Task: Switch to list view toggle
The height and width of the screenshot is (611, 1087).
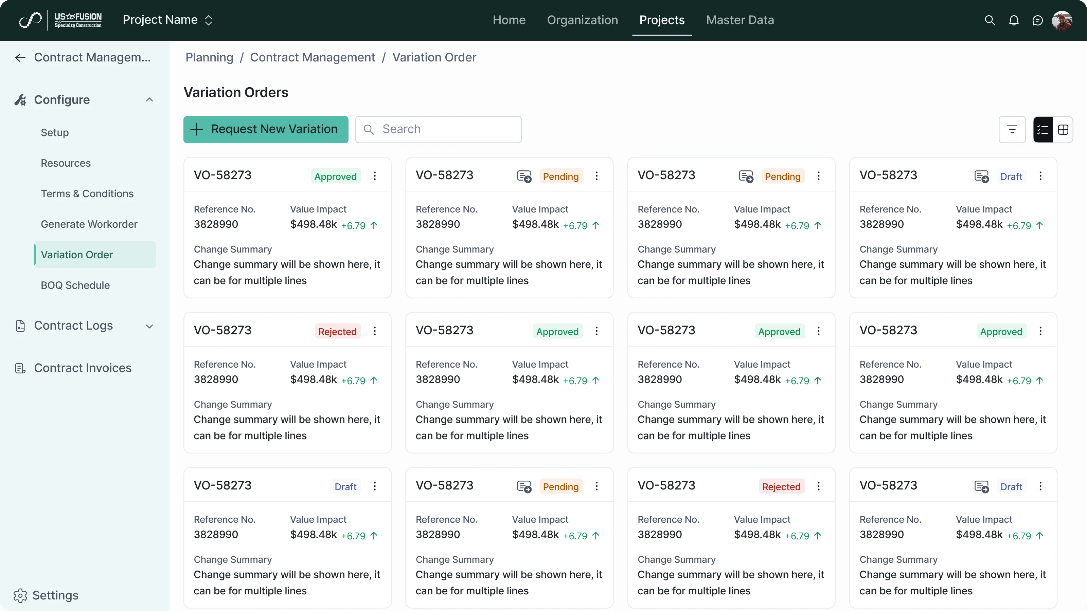Action: 1043,129
